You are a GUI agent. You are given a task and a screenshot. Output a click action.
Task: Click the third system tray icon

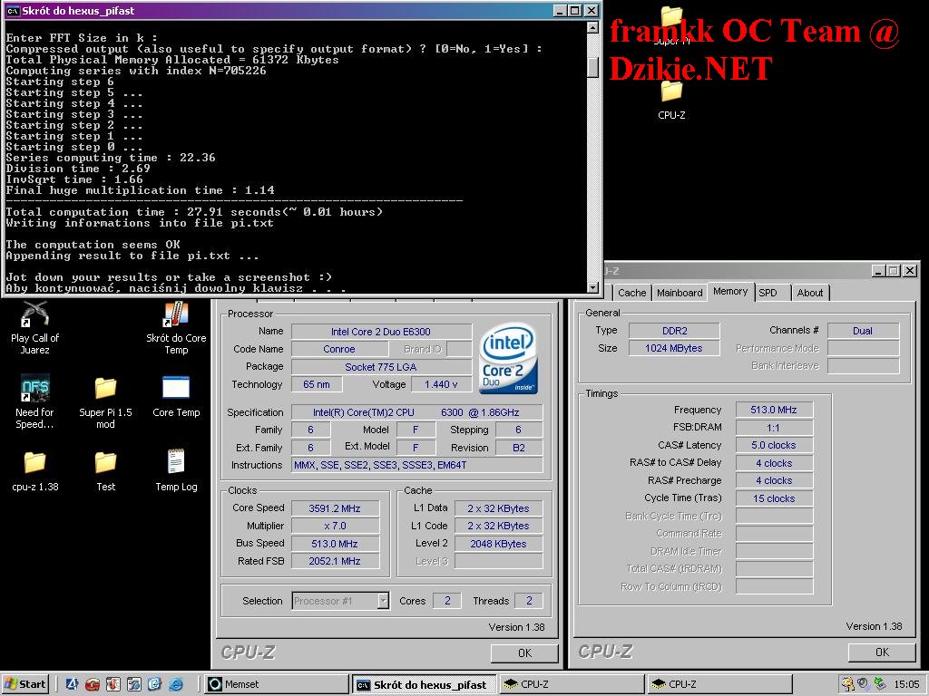[878, 684]
